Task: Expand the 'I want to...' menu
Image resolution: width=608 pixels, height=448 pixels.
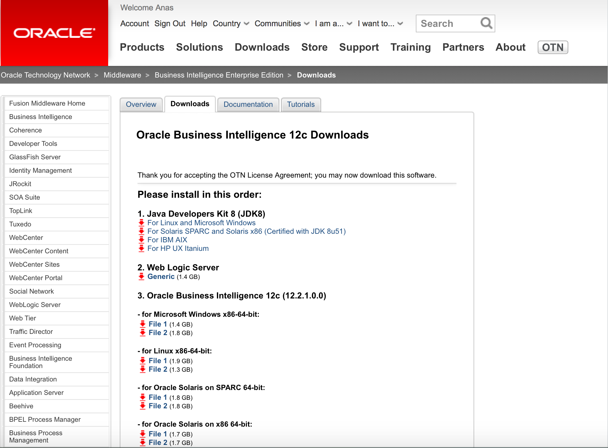Action: (380, 23)
